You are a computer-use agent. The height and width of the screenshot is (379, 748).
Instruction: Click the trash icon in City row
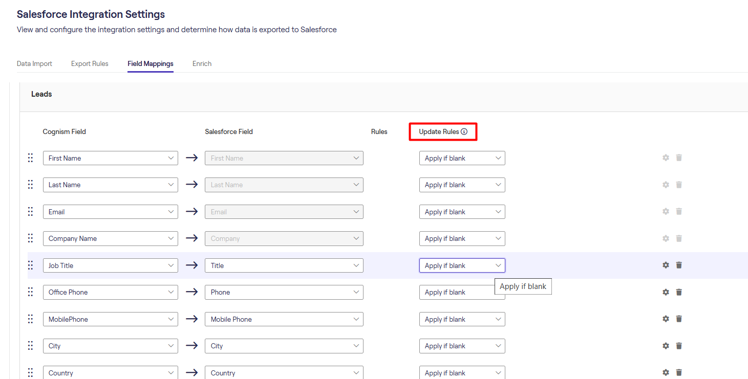[679, 346]
